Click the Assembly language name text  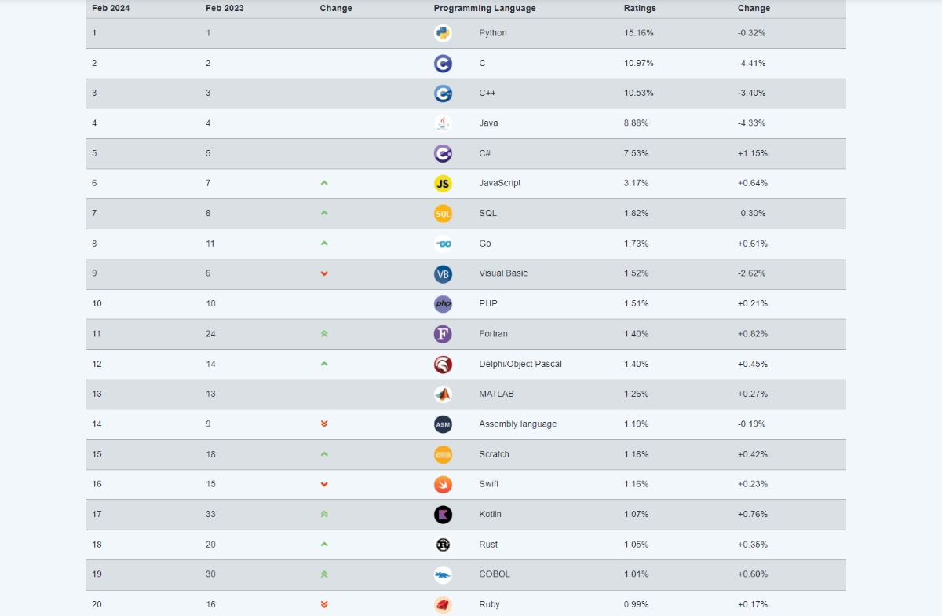click(517, 424)
